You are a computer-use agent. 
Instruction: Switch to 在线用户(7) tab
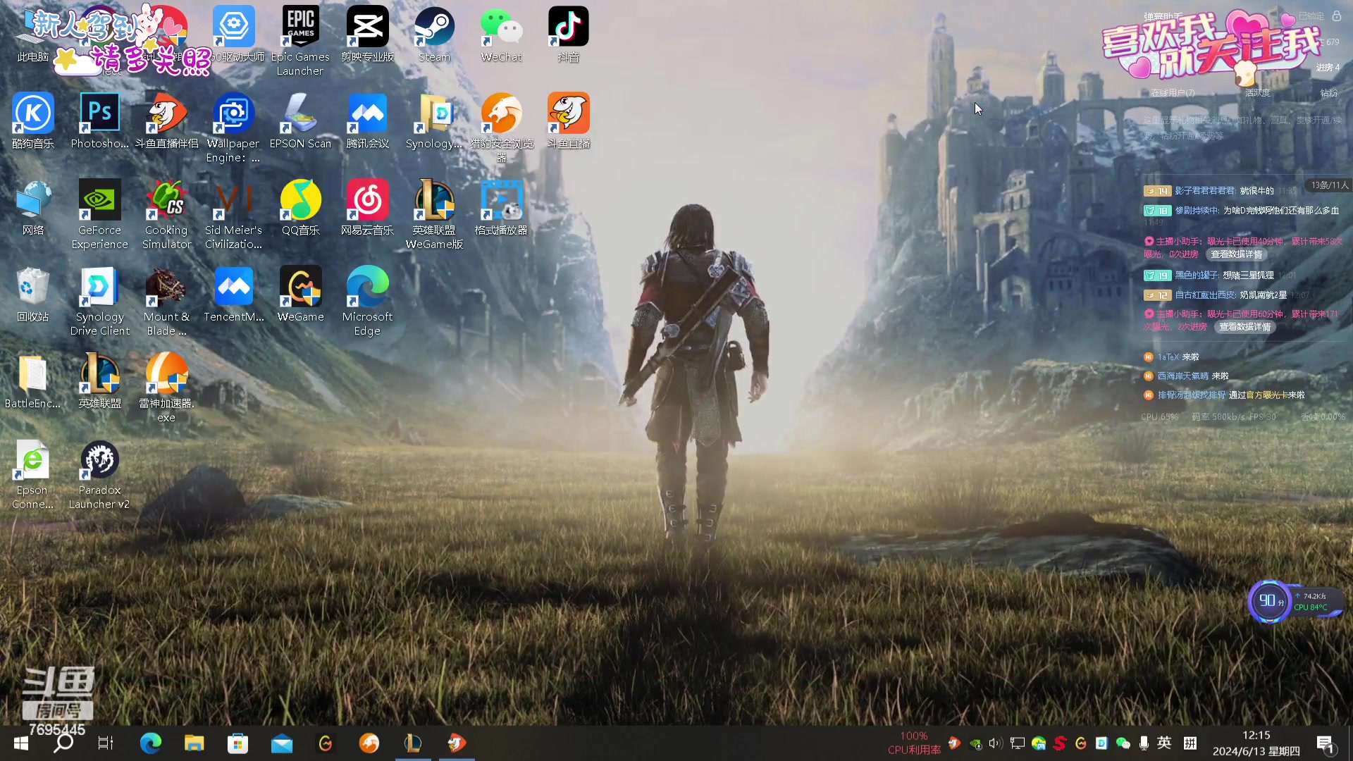(1173, 93)
